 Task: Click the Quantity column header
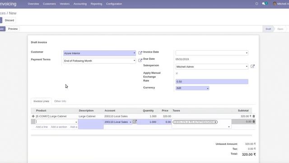pyautogui.click(x=148, y=110)
